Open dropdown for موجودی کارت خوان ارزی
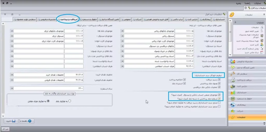Image resolution: width=266 pixels, height=132 pixels. pos(12,41)
